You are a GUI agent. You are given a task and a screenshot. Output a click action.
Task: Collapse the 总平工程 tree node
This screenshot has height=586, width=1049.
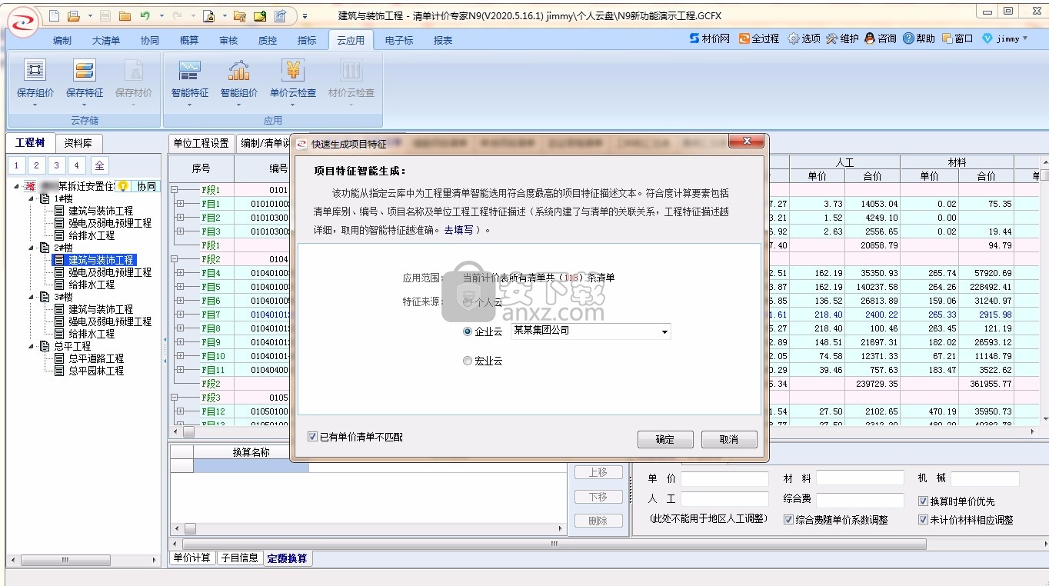pyautogui.click(x=32, y=346)
